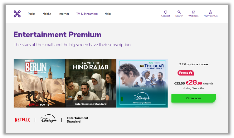Open Webmail via the envelope icon
Screen dimensions: 234x138
pos(193,12)
